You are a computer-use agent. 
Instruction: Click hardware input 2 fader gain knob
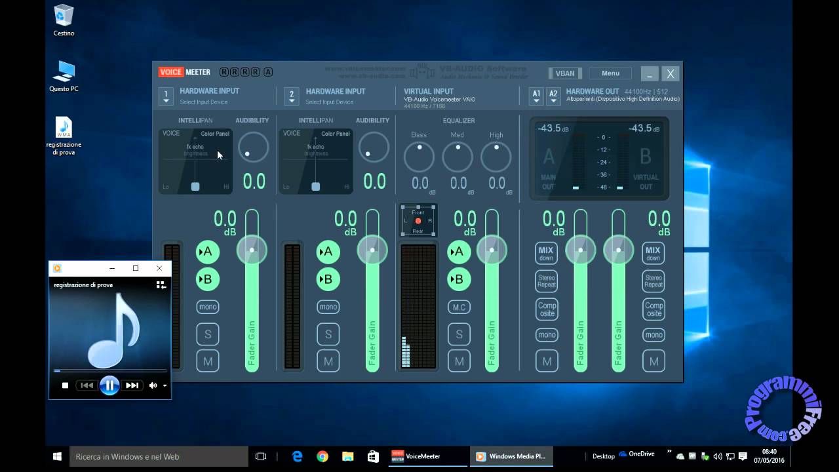tap(372, 250)
